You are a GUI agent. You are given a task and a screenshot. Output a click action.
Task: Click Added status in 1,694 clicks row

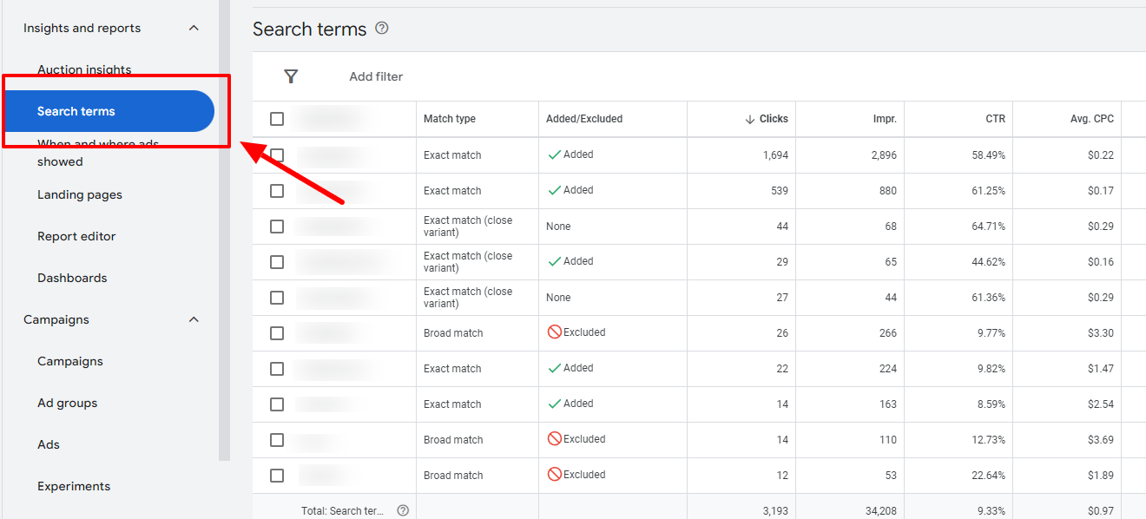[x=570, y=154]
